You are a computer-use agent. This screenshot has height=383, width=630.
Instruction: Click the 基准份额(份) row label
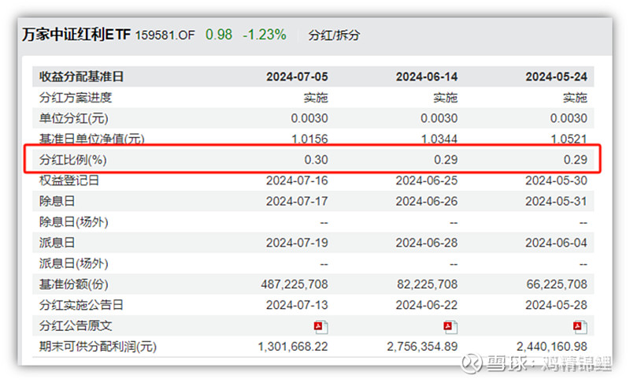pos(73,284)
